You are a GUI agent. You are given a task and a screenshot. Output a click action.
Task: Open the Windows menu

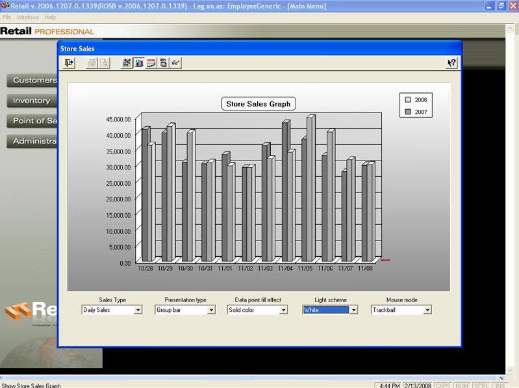click(x=27, y=17)
